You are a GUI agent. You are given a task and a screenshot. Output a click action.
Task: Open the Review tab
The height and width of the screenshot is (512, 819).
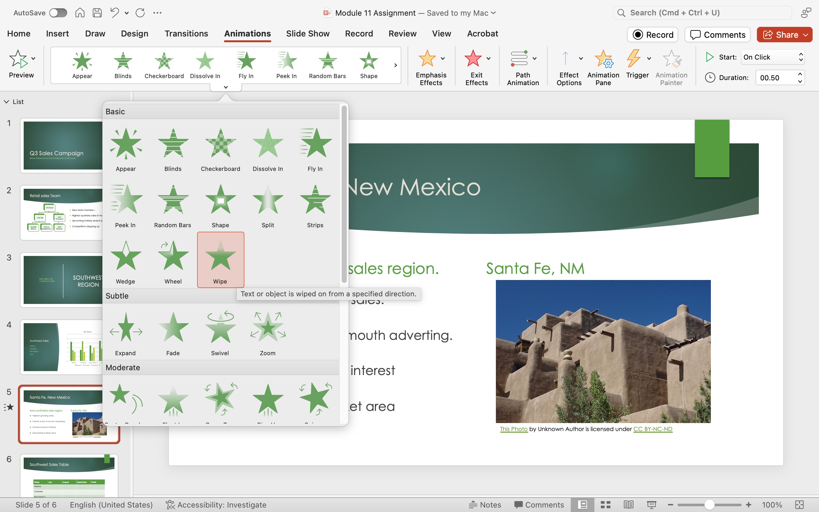point(402,34)
